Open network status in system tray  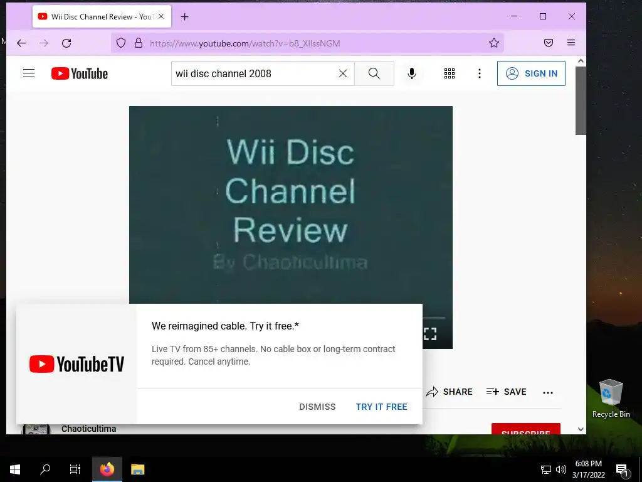[x=546, y=469]
